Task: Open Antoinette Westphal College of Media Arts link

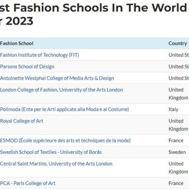Action: (57, 78)
